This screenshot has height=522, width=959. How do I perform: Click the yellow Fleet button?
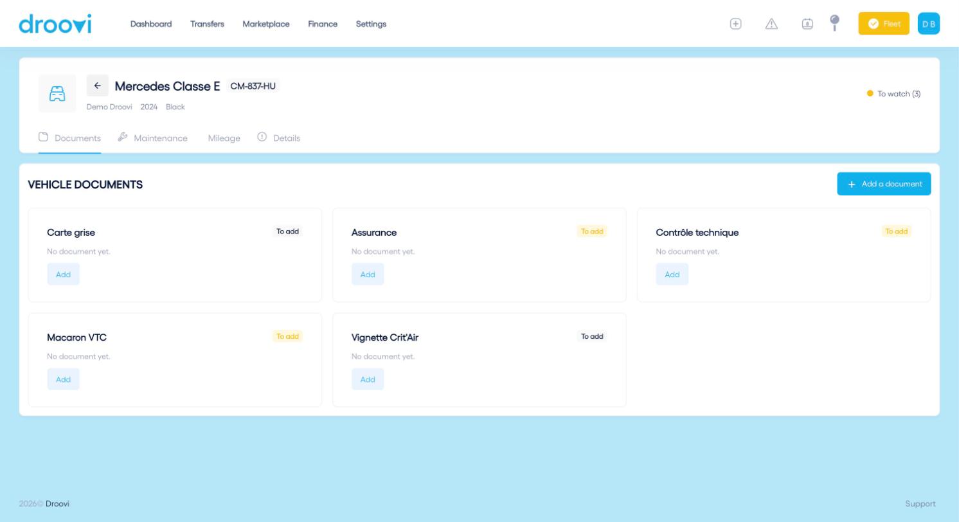click(x=884, y=24)
